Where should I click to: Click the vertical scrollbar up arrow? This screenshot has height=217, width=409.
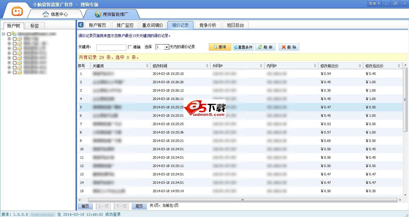(x=405, y=65)
